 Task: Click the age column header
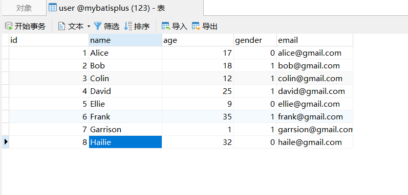tap(198, 40)
